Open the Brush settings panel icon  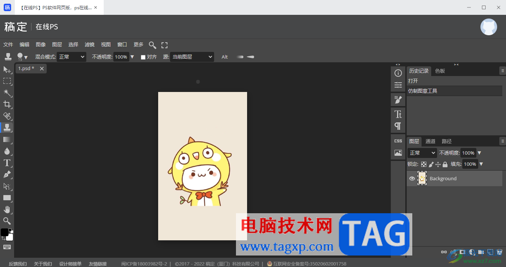coord(398,99)
